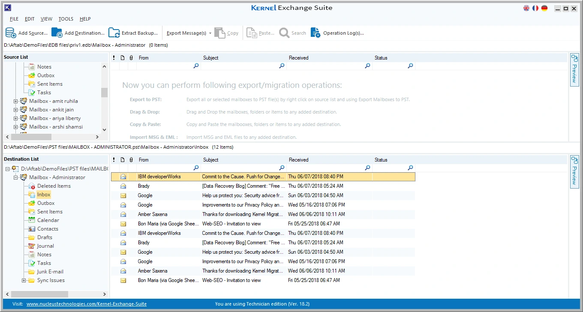Select the last Google Improvements row
Screen dimensions: 583x312
[x=263, y=261]
